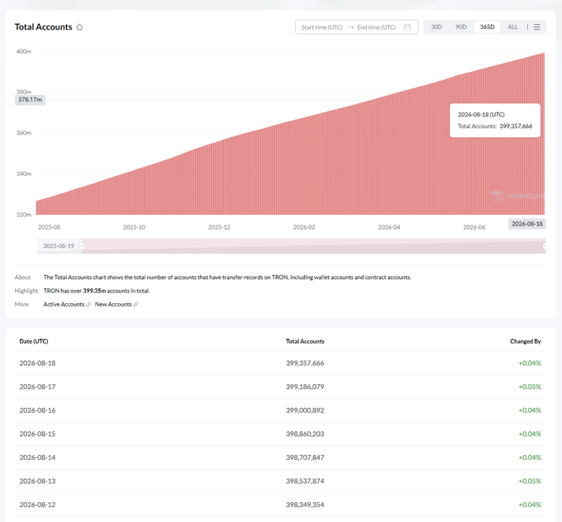Viewport: 562px width, 522px height.
Task: Favorite the Total Accounts chart with the star
Action: click(79, 27)
